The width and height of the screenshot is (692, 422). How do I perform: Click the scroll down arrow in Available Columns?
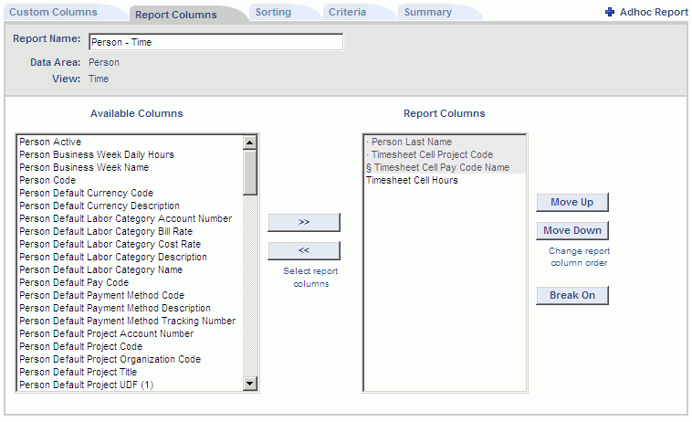pos(250,383)
